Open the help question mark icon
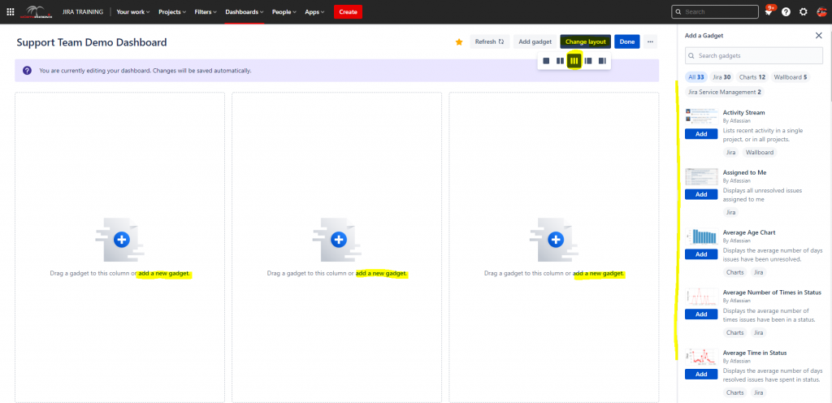 click(x=786, y=11)
